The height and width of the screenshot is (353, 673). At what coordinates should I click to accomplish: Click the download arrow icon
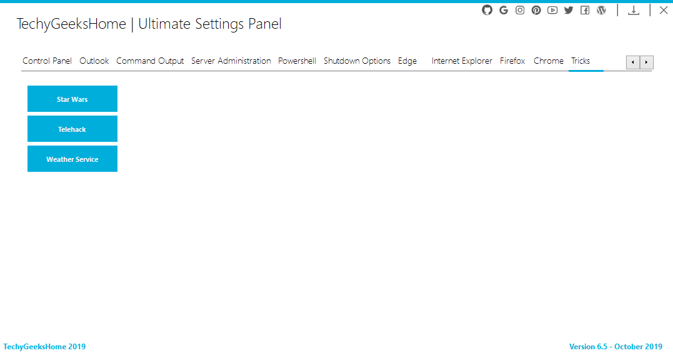[x=634, y=10]
